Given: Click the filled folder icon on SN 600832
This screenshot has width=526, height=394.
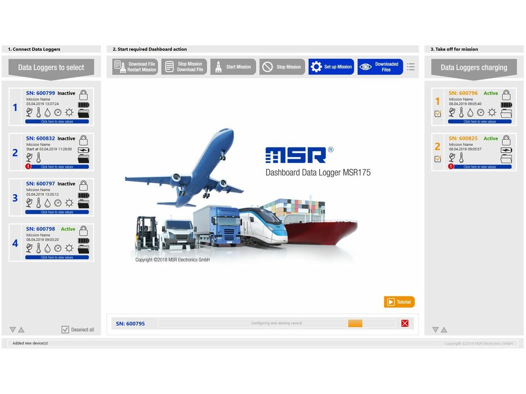Looking at the screenshot, I should (x=84, y=159).
